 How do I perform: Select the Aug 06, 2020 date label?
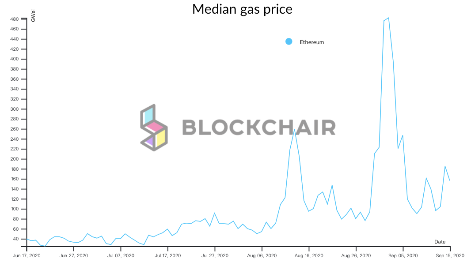262,255
